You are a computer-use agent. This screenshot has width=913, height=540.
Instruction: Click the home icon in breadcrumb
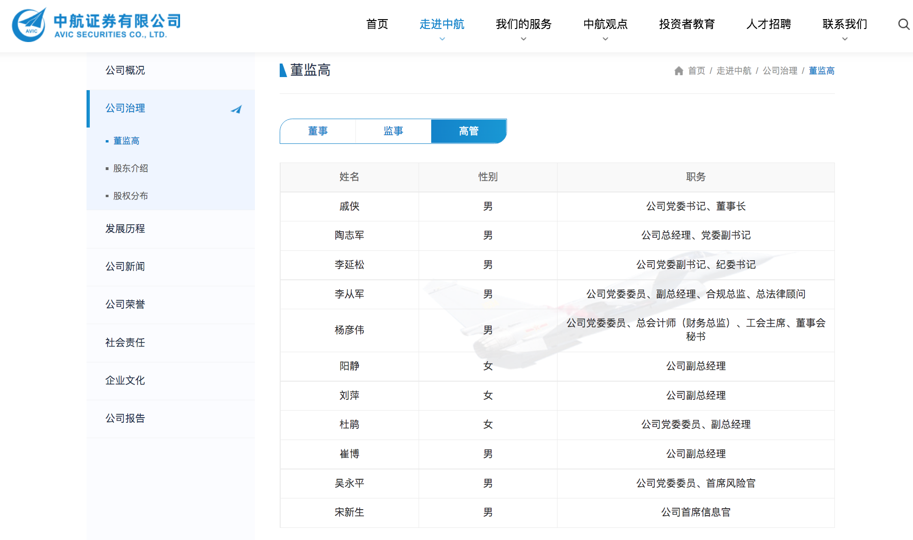point(679,71)
